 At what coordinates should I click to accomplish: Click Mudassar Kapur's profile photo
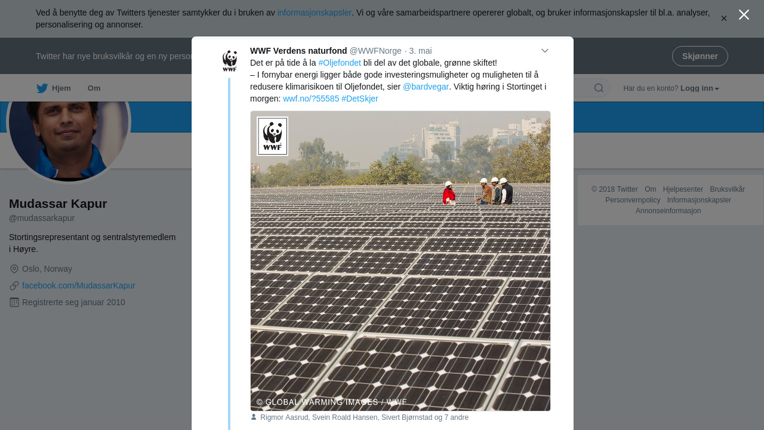[x=69, y=131]
